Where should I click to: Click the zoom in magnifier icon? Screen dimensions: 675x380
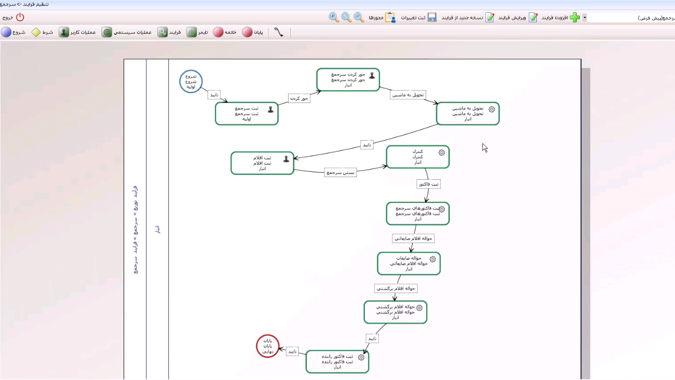334,18
